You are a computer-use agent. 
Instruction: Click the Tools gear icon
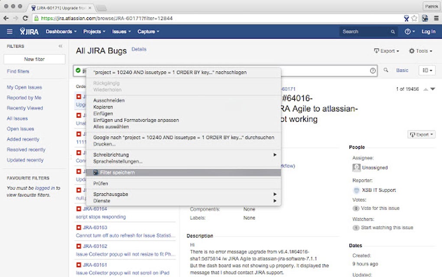click(x=411, y=51)
